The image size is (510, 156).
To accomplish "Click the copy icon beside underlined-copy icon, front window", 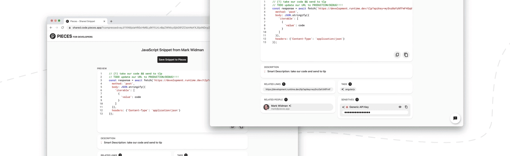I will click(406, 55).
